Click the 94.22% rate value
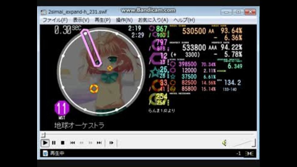The image size is (297, 167). tap(231, 47)
